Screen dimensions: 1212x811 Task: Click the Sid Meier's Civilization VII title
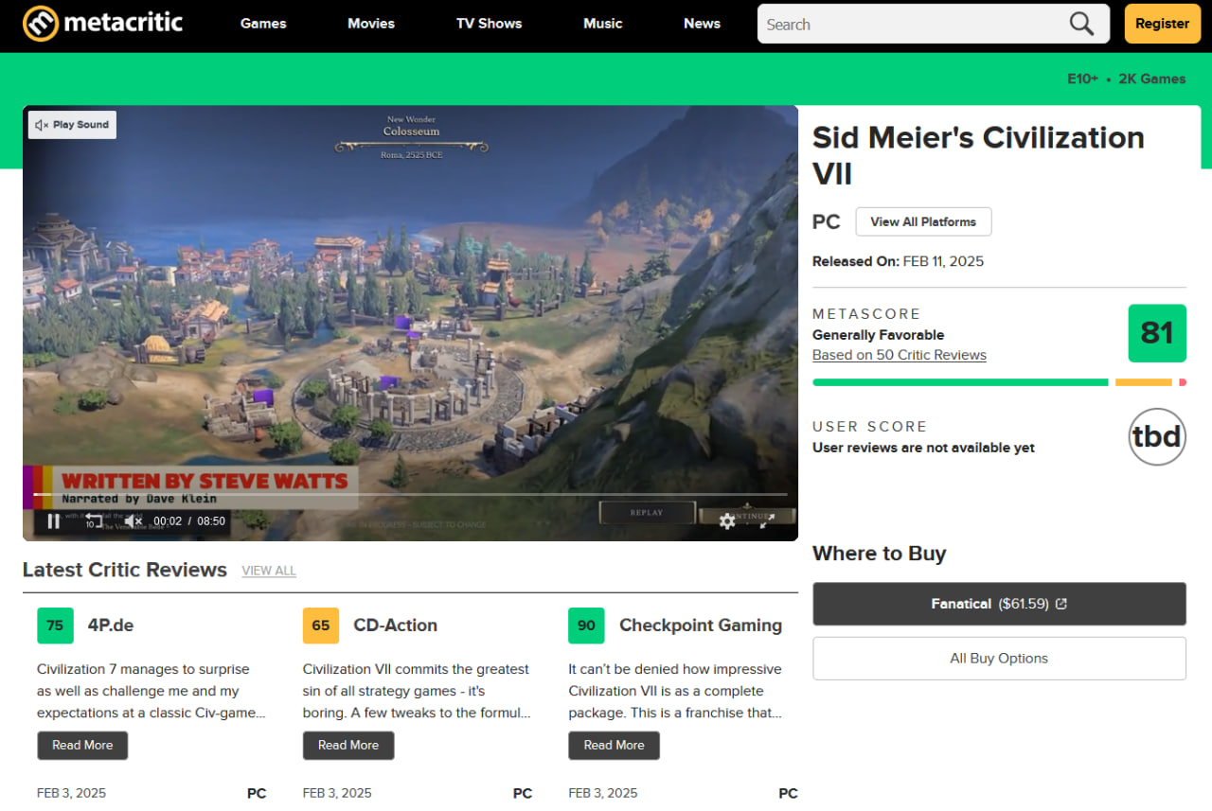[978, 155]
